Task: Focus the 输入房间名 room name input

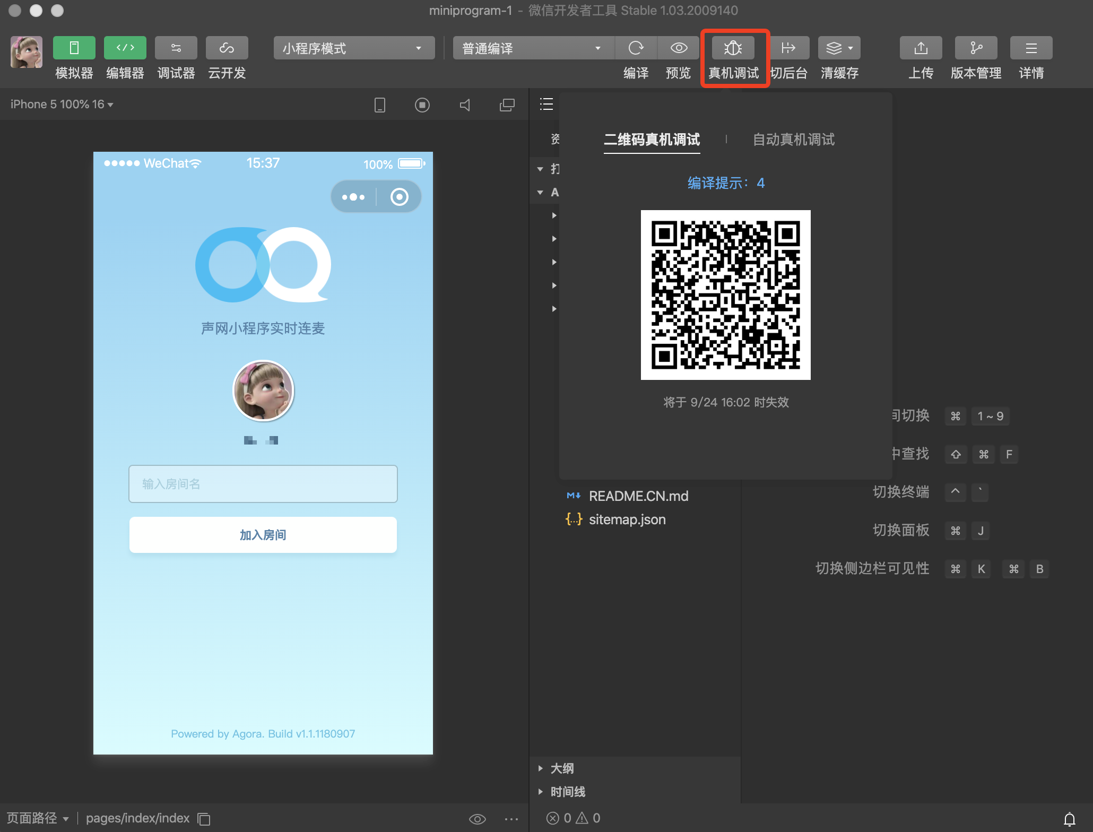Action: (x=263, y=484)
